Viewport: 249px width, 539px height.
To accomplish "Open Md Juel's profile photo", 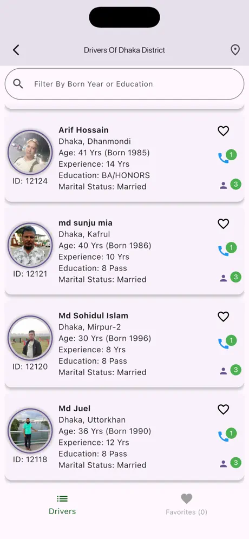I will (x=30, y=431).
